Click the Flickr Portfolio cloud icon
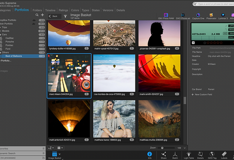The height and width of the screenshot is (160, 234). coord(34,24)
